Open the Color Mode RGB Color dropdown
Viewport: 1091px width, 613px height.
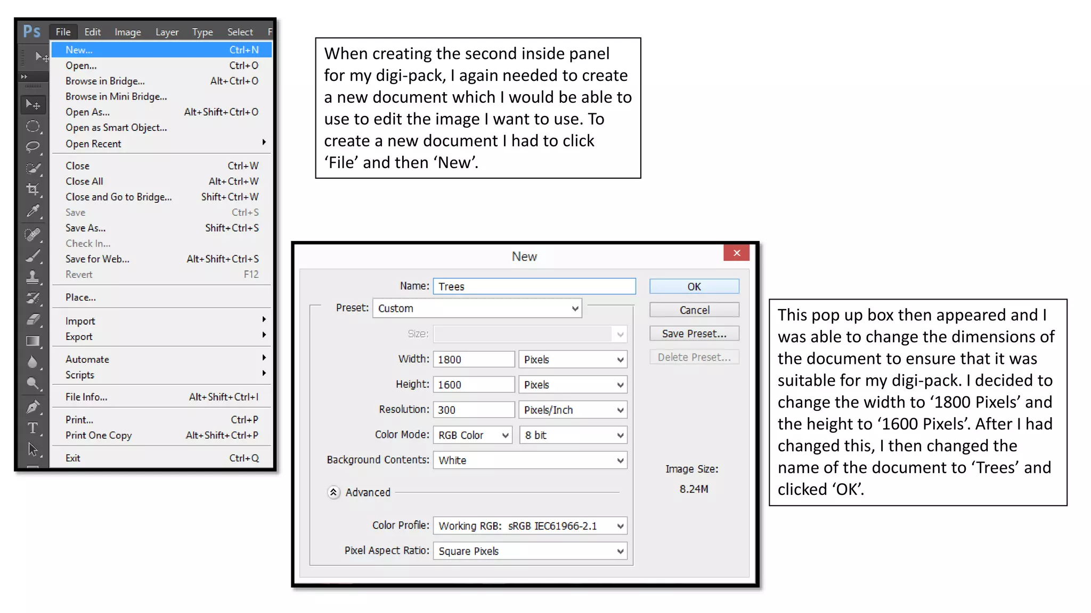tap(473, 435)
